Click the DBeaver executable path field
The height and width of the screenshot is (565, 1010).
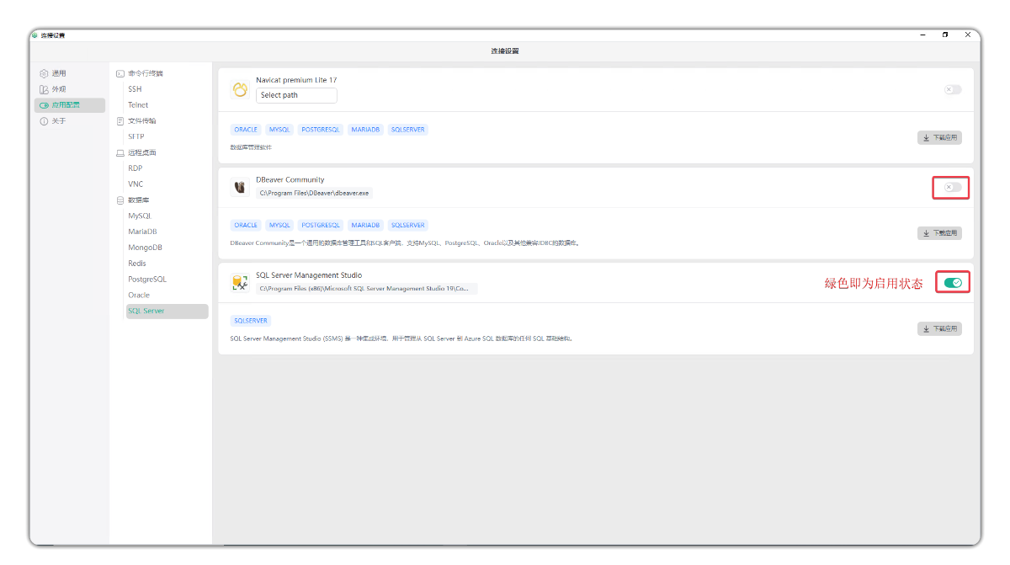click(x=314, y=193)
